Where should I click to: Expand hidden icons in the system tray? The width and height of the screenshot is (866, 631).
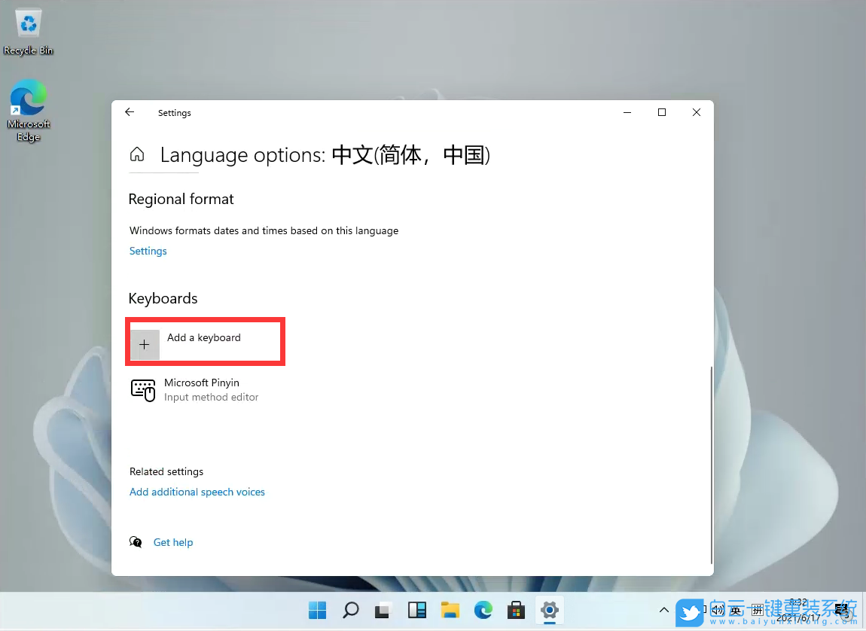point(663,610)
